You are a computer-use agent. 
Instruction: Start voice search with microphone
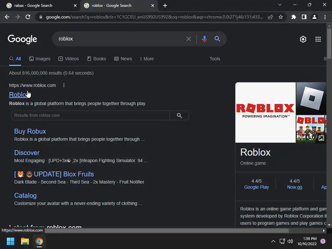pyautogui.click(x=204, y=39)
